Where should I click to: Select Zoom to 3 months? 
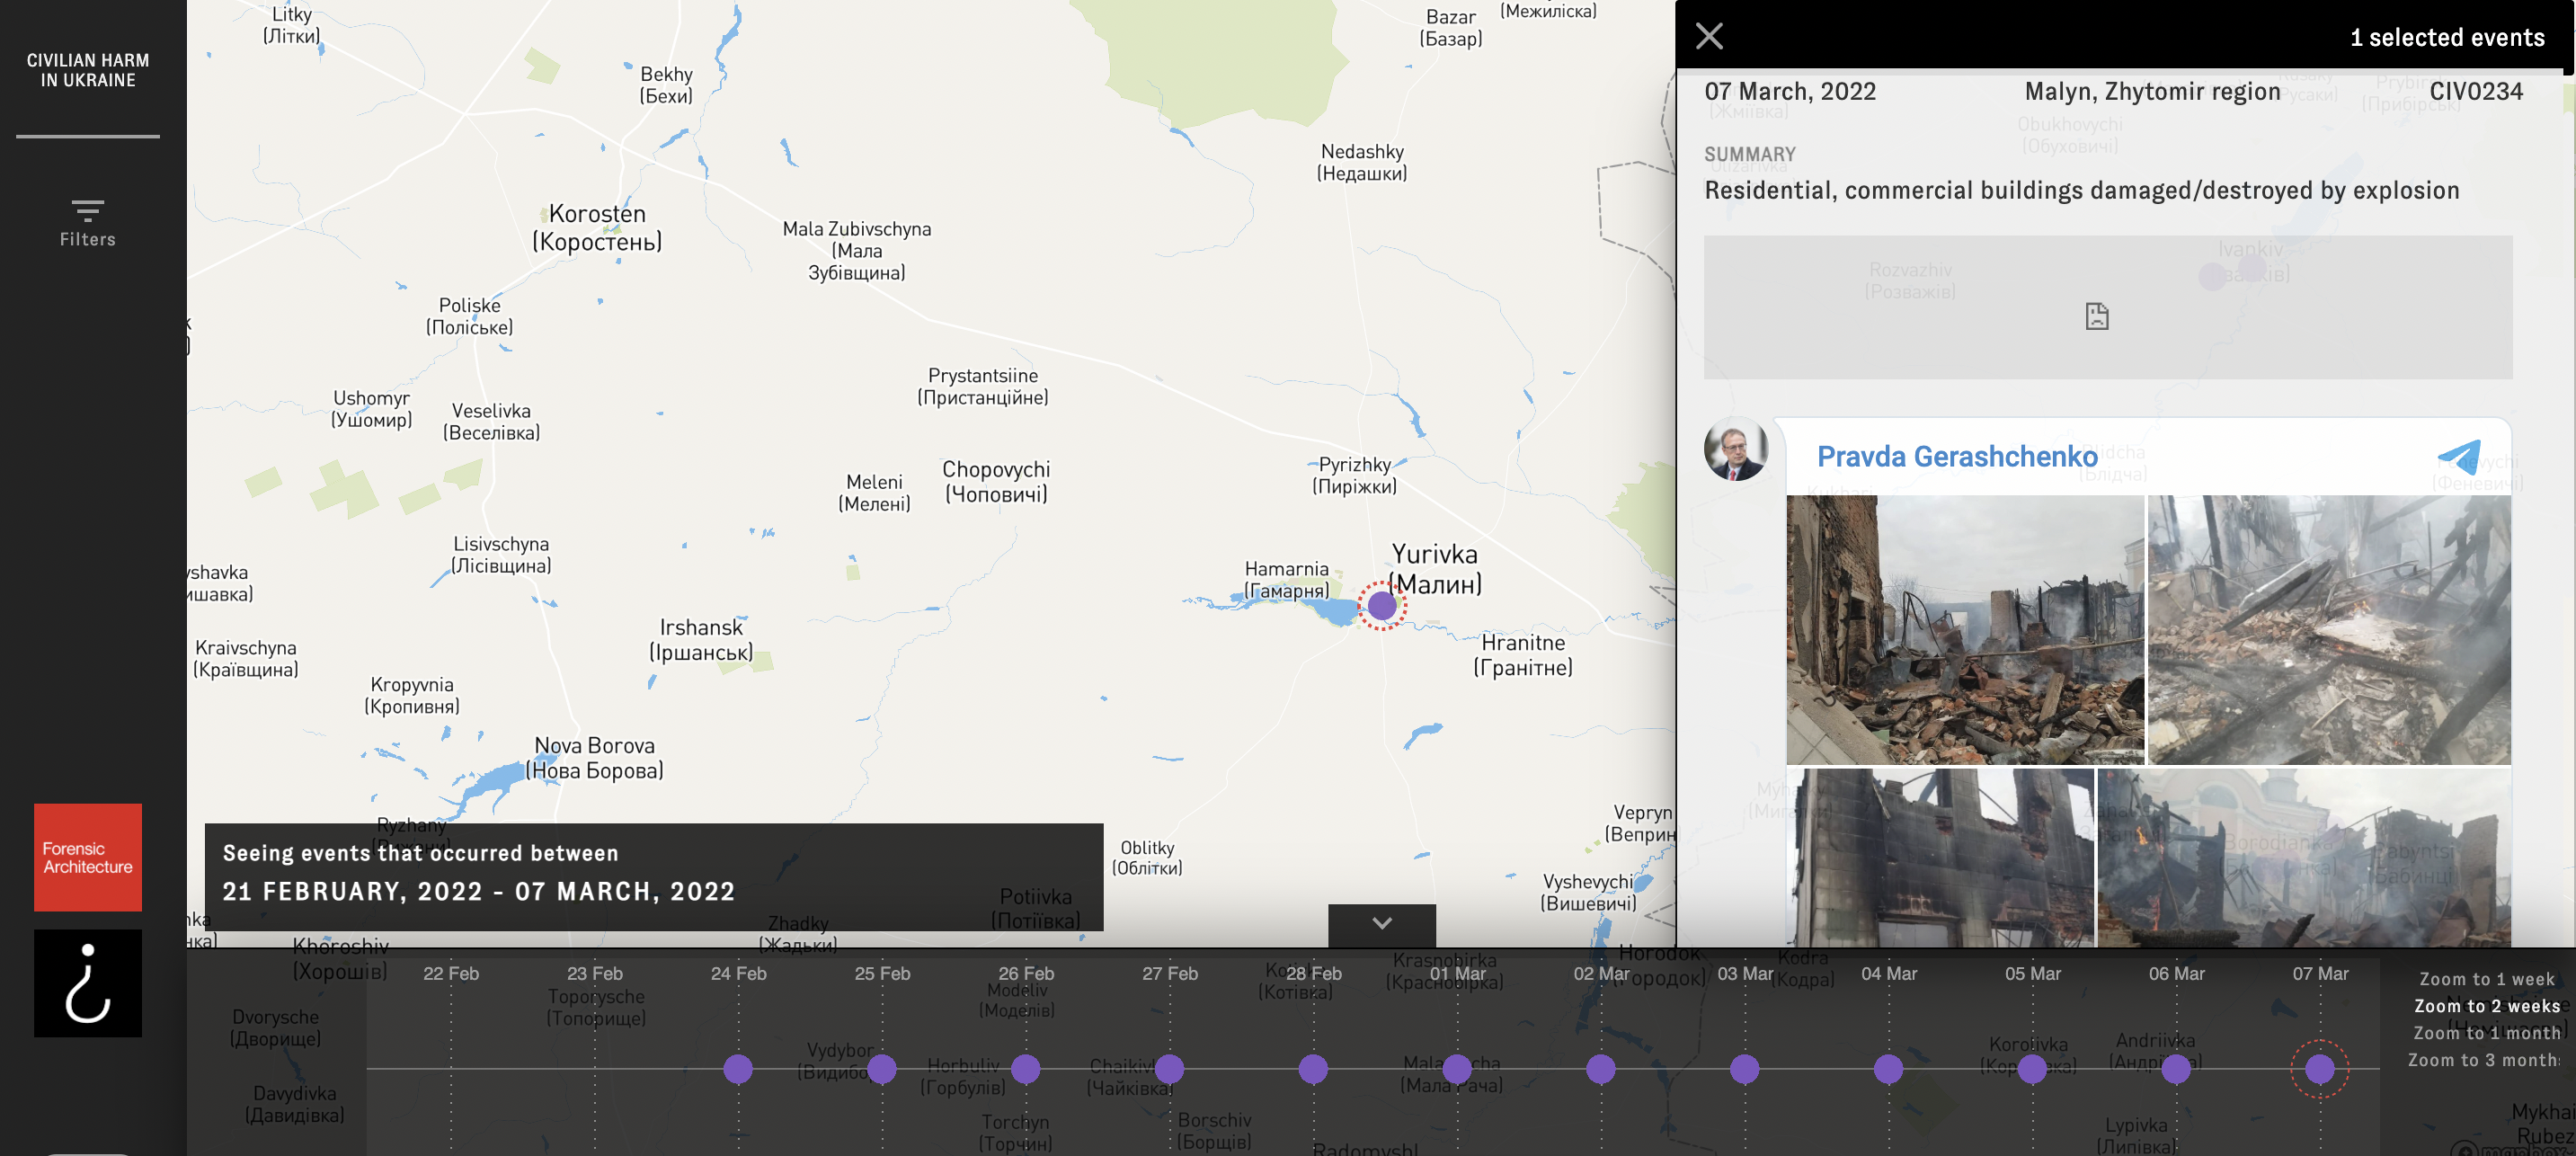pos(2484,1060)
